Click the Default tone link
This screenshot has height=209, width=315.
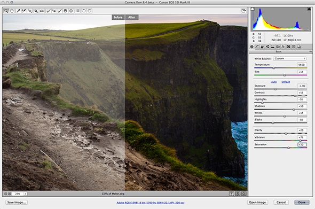286,82
